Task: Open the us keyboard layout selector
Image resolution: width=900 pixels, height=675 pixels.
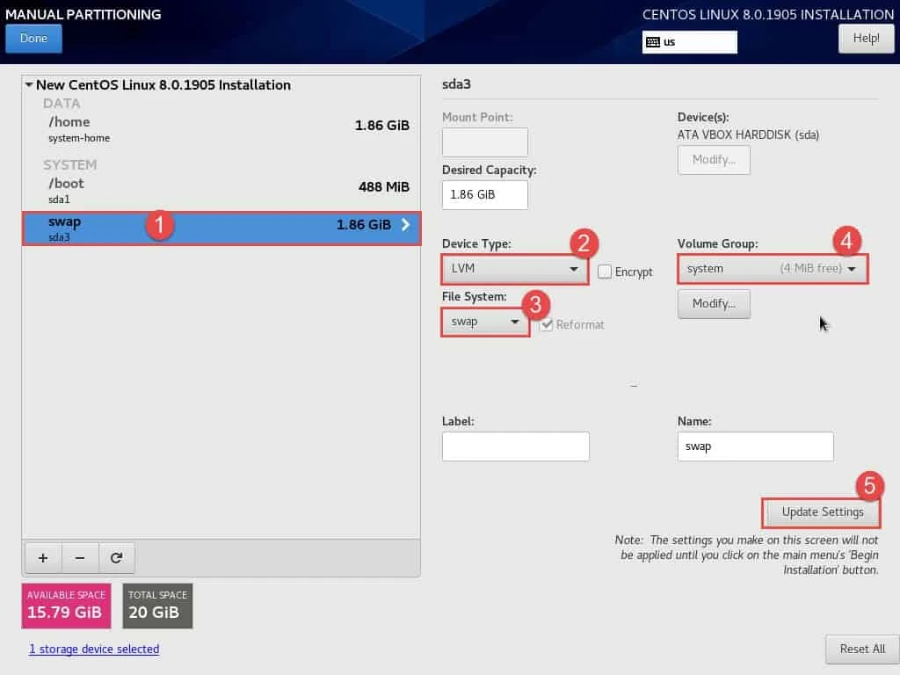Action: [x=690, y=41]
